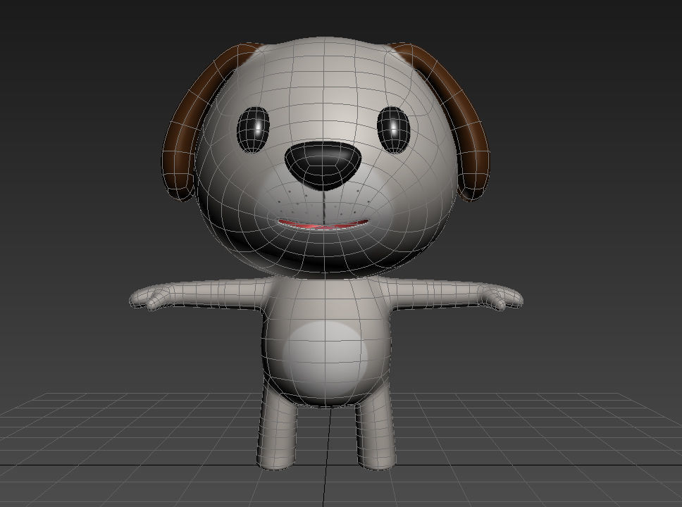The image size is (682, 507).
Task: Select the red mouth opening
Action: 323,224
